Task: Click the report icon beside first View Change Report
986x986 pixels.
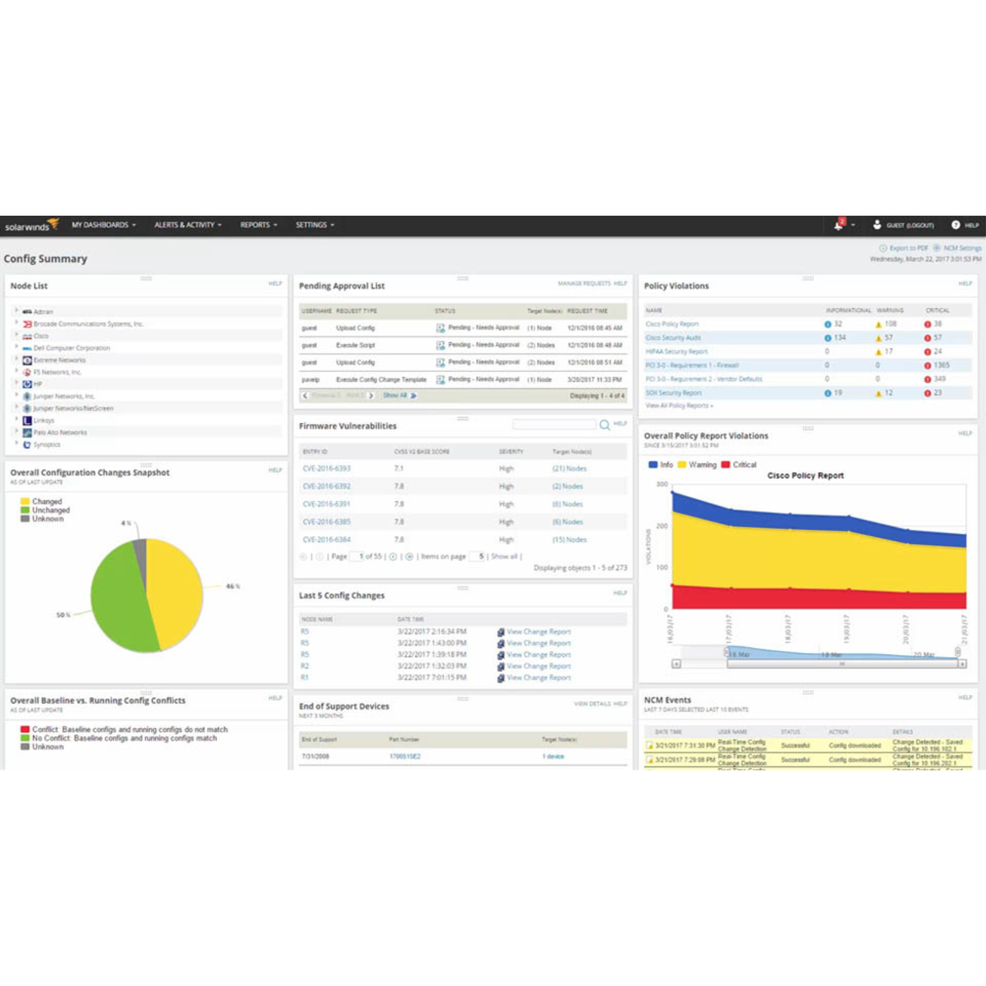Action: pos(501,632)
